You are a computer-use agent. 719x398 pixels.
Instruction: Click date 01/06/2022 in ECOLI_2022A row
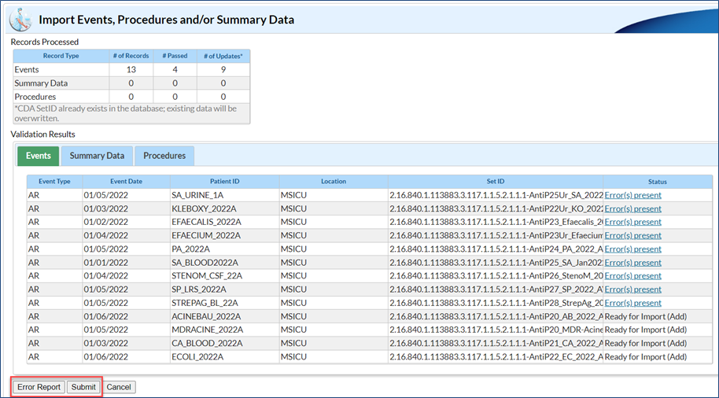click(x=126, y=357)
